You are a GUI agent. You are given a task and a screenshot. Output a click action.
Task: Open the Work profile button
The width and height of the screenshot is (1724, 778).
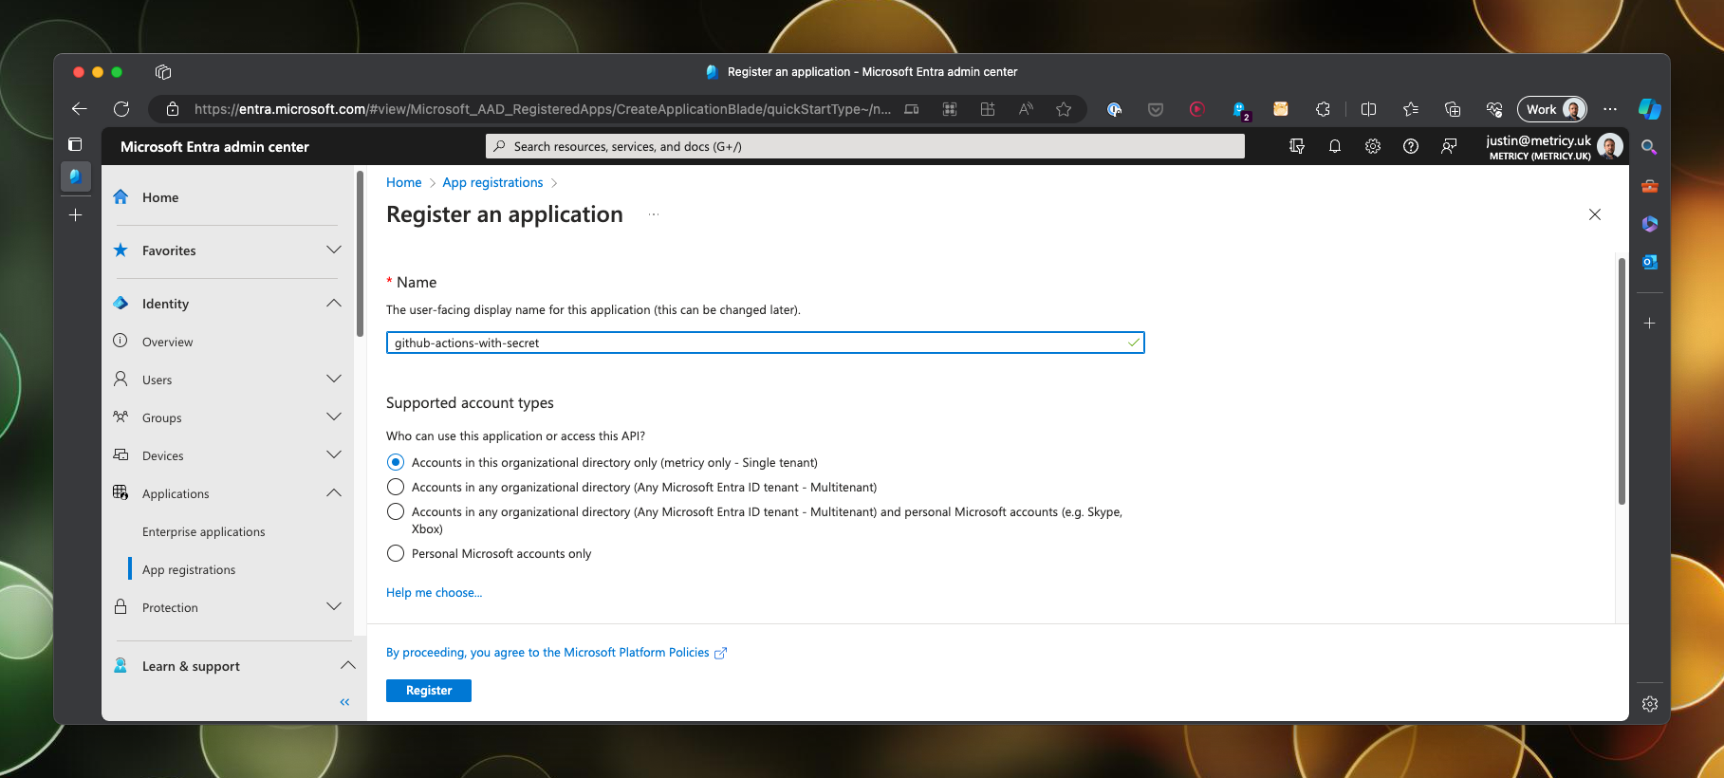click(1552, 109)
